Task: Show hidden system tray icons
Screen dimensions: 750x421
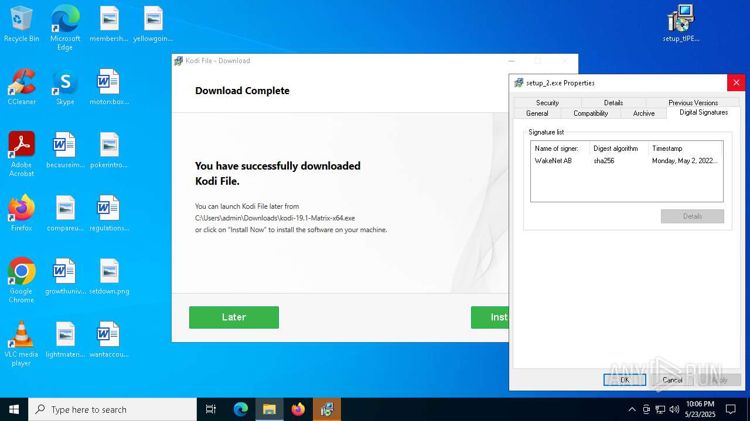Action: (x=632, y=409)
